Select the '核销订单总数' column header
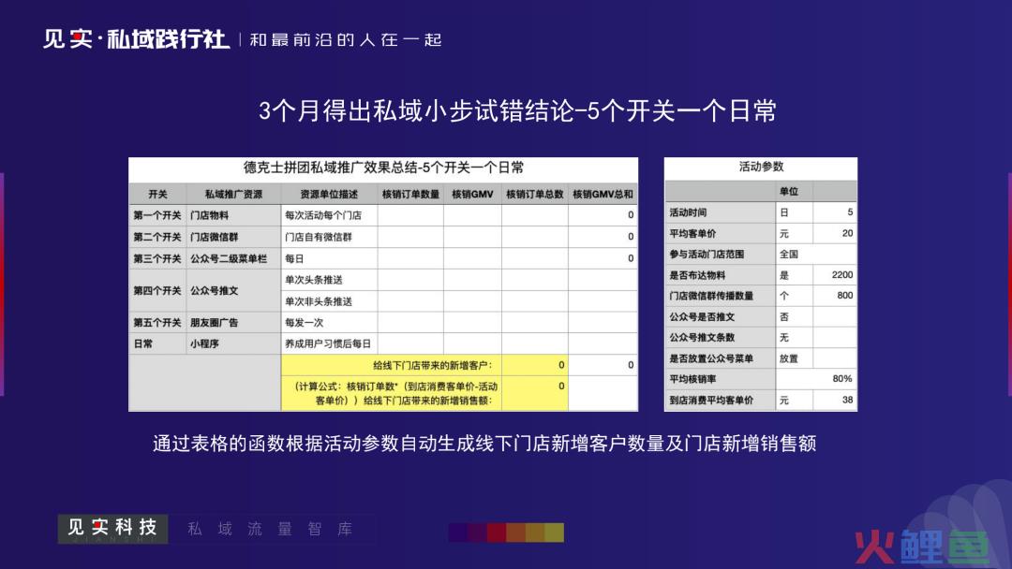The image size is (1012, 569). point(534,194)
